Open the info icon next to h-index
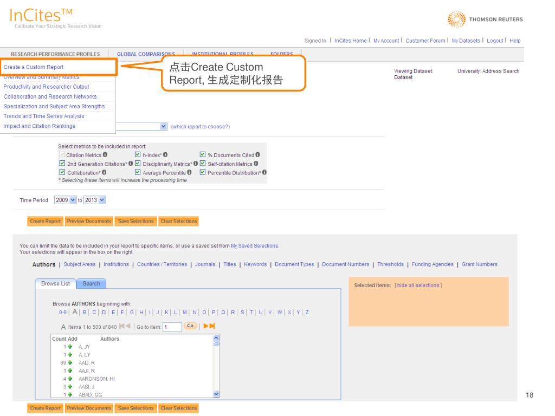 tap(165, 154)
